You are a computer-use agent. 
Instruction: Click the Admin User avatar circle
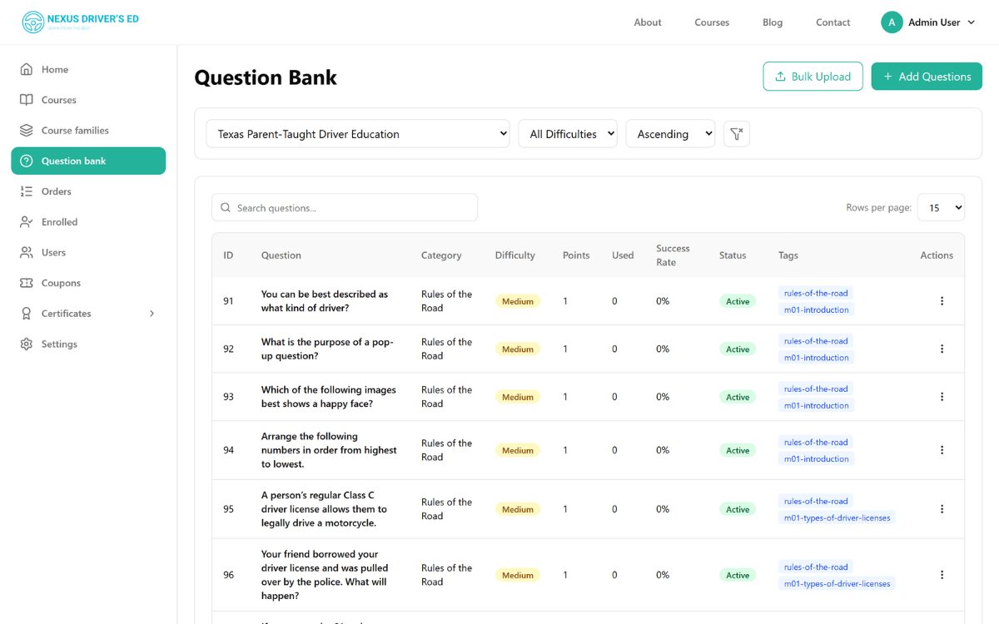892,22
